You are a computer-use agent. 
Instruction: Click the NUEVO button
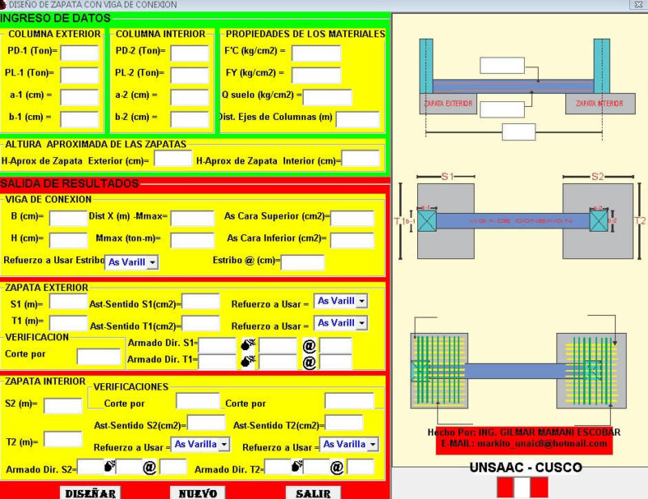(198, 493)
